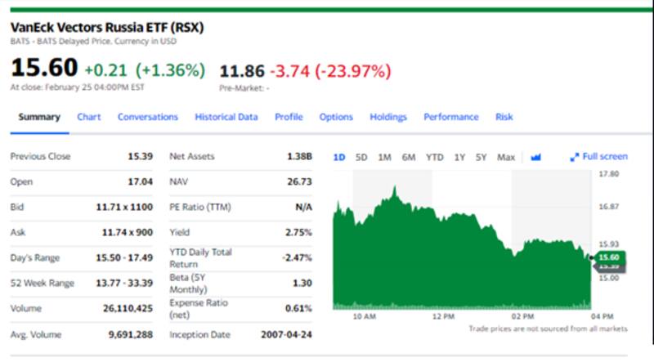Pick the 5Y chart range
This screenshot has width=654, height=362.
(x=482, y=157)
